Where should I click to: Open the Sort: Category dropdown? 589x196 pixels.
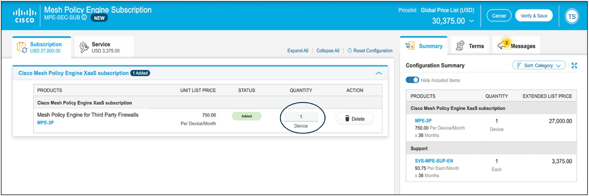pyautogui.click(x=539, y=66)
